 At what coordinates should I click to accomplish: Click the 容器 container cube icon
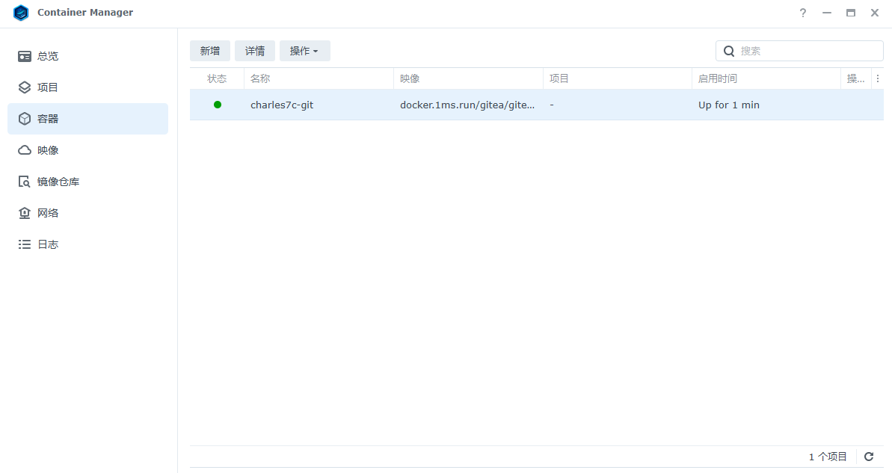25,119
